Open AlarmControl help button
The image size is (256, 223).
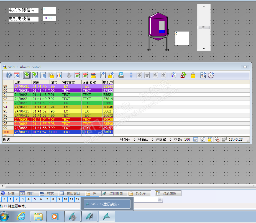point(9,75)
